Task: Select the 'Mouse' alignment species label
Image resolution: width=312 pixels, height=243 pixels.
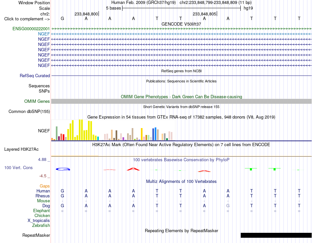Action: pos(43,201)
